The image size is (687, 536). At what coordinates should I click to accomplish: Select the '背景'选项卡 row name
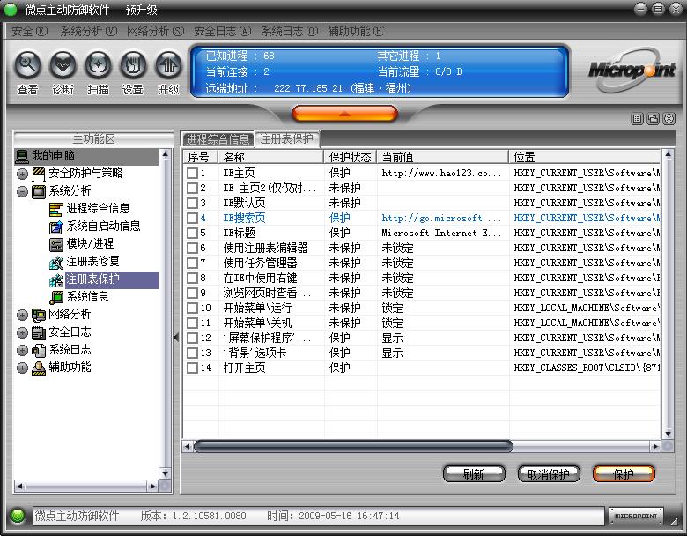click(x=255, y=353)
